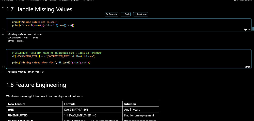Click the Formula column header
254x121 pixels.
70,104
